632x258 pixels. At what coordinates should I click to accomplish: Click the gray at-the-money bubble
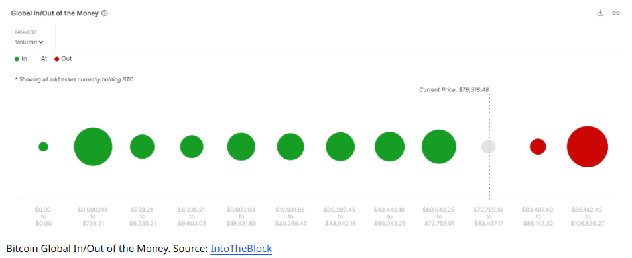pyautogui.click(x=489, y=147)
